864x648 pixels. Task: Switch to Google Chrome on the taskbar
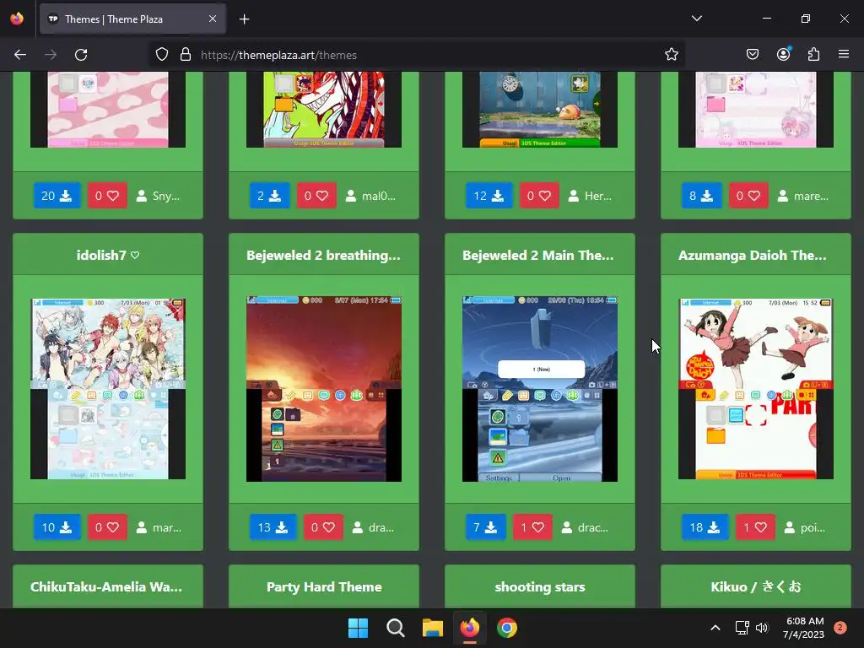(x=507, y=628)
